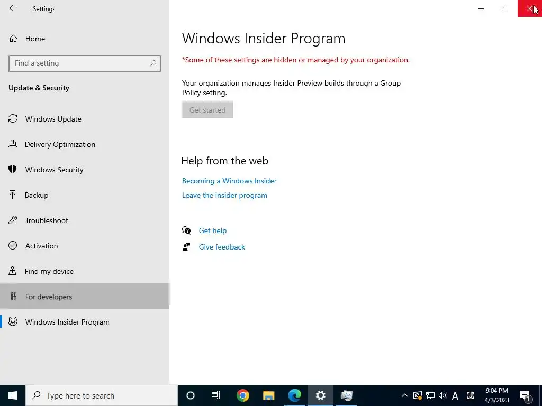542x406 pixels.
Task: Open Delivery Optimization page
Action: coord(85,144)
